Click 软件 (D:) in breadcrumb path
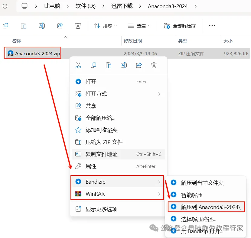The image size is (251, 238). (86, 6)
